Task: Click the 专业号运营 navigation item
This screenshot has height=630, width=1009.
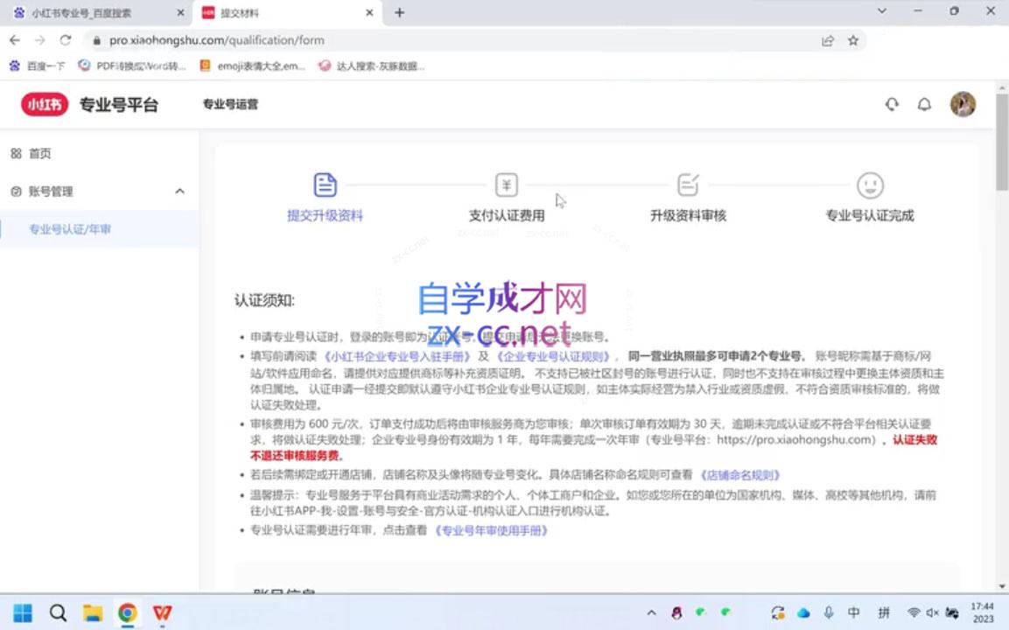Action: [231, 103]
